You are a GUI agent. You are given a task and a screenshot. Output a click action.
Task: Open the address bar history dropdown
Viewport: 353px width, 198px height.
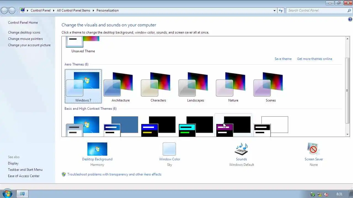click(274, 10)
